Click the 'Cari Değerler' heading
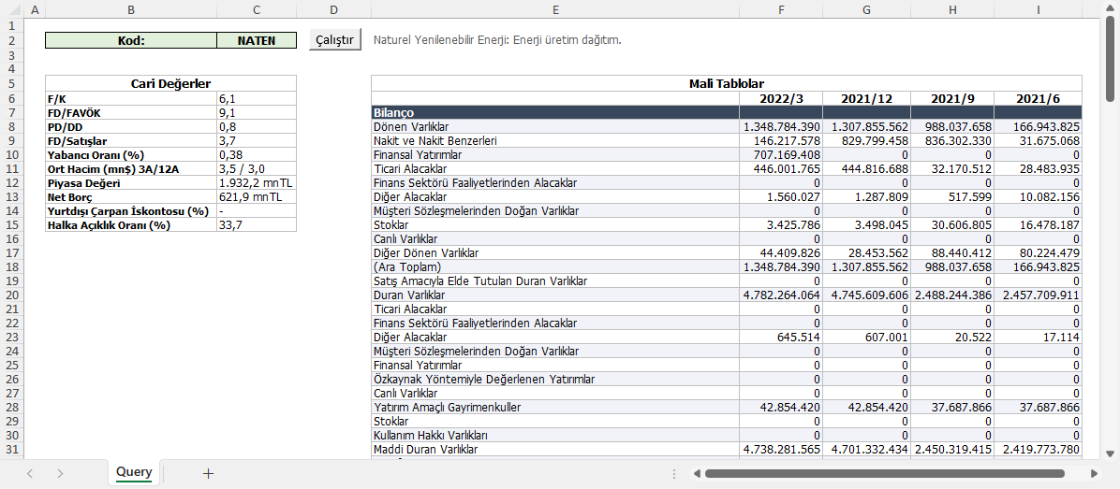Image resolution: width=1120 pixels, height=489 pixels. [x=170, y=83]
